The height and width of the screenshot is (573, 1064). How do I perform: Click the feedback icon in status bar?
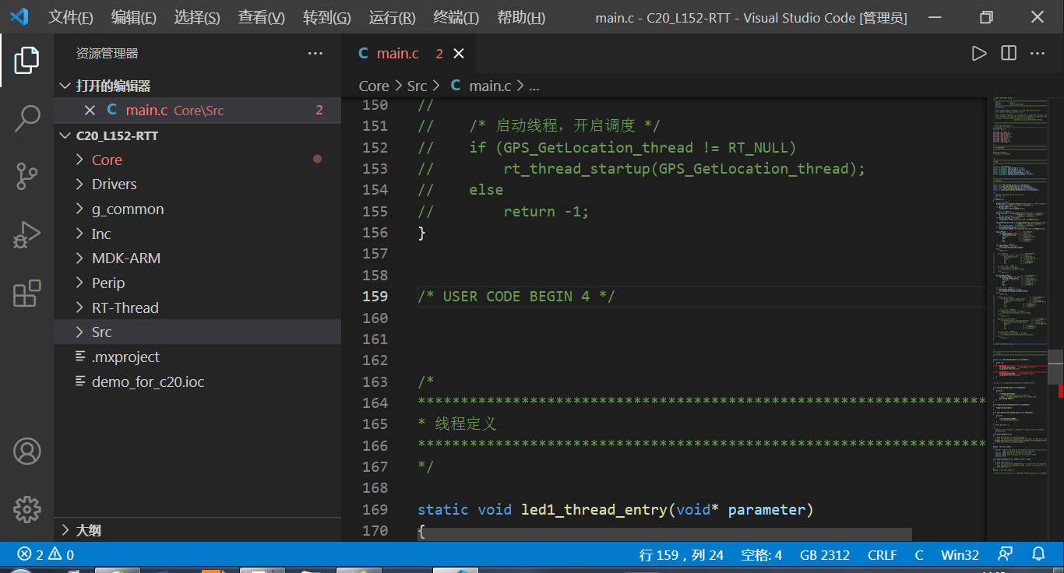[1006, 554]
